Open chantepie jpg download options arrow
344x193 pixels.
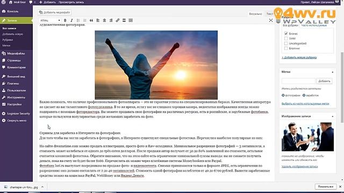pos(42,187)
